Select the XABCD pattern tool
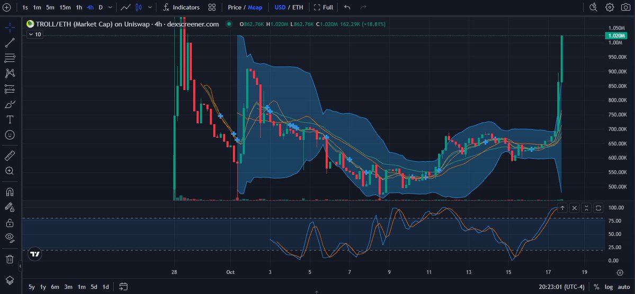 [10, 73]
